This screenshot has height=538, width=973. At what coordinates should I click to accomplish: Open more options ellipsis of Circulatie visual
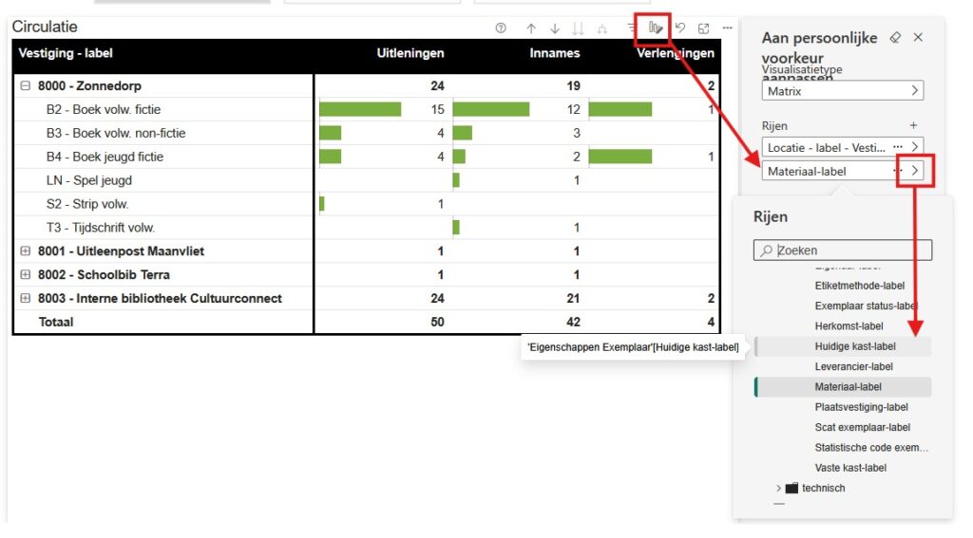(x=727, y=28)
